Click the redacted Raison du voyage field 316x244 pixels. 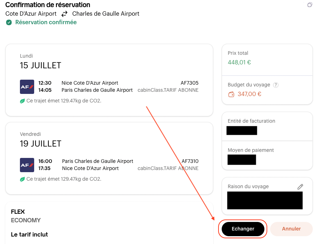[265, 200]
